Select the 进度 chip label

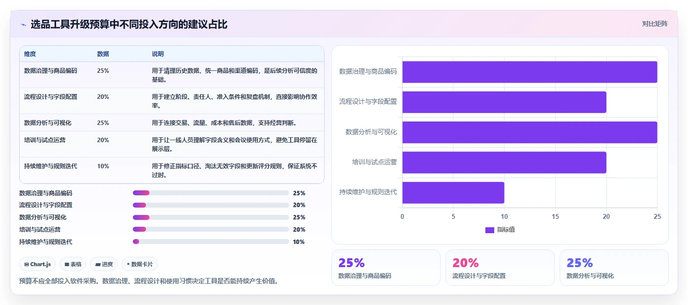coord(107,264)
